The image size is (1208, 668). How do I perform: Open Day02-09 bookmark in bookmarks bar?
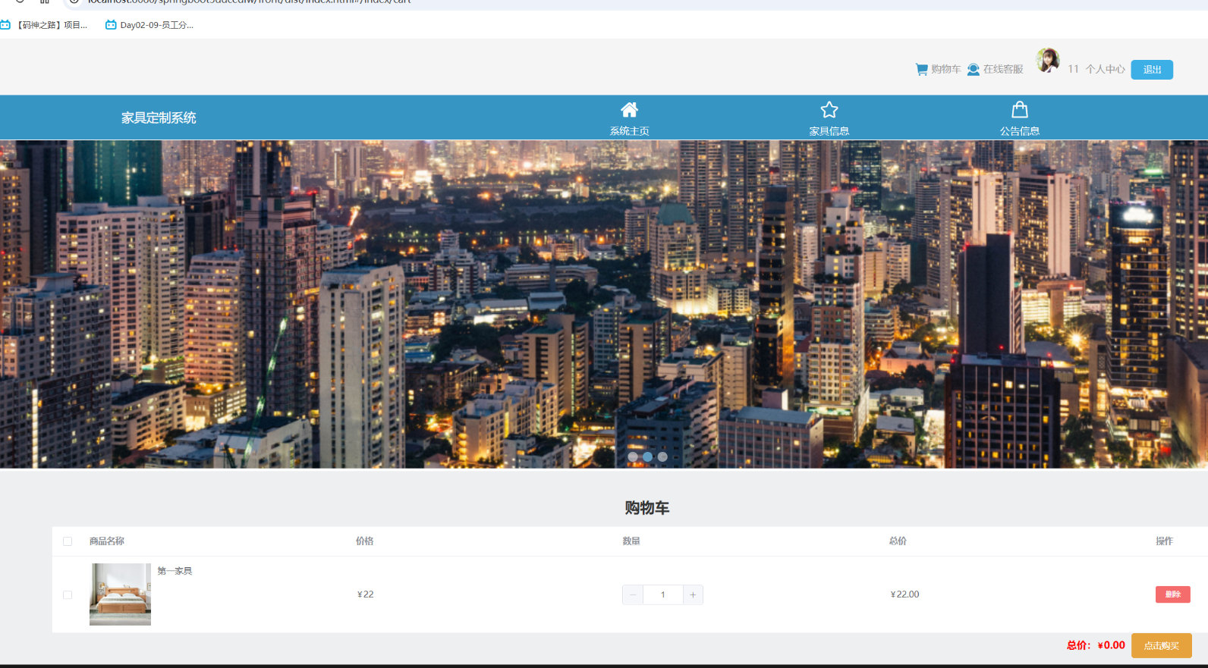click(x=149, y=25)
